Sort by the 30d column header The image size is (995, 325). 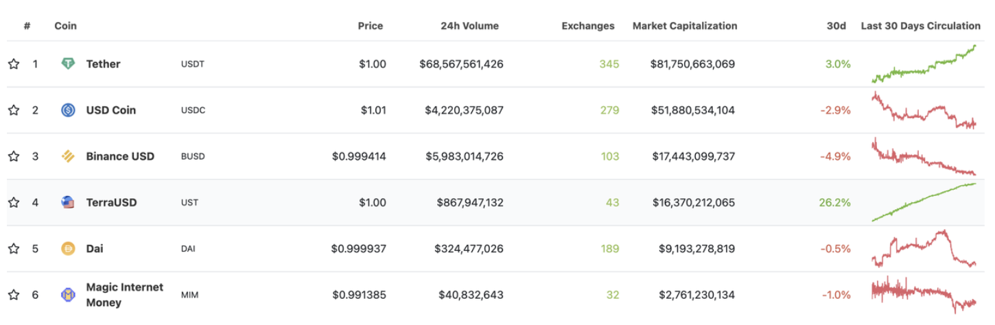(836, 26)
